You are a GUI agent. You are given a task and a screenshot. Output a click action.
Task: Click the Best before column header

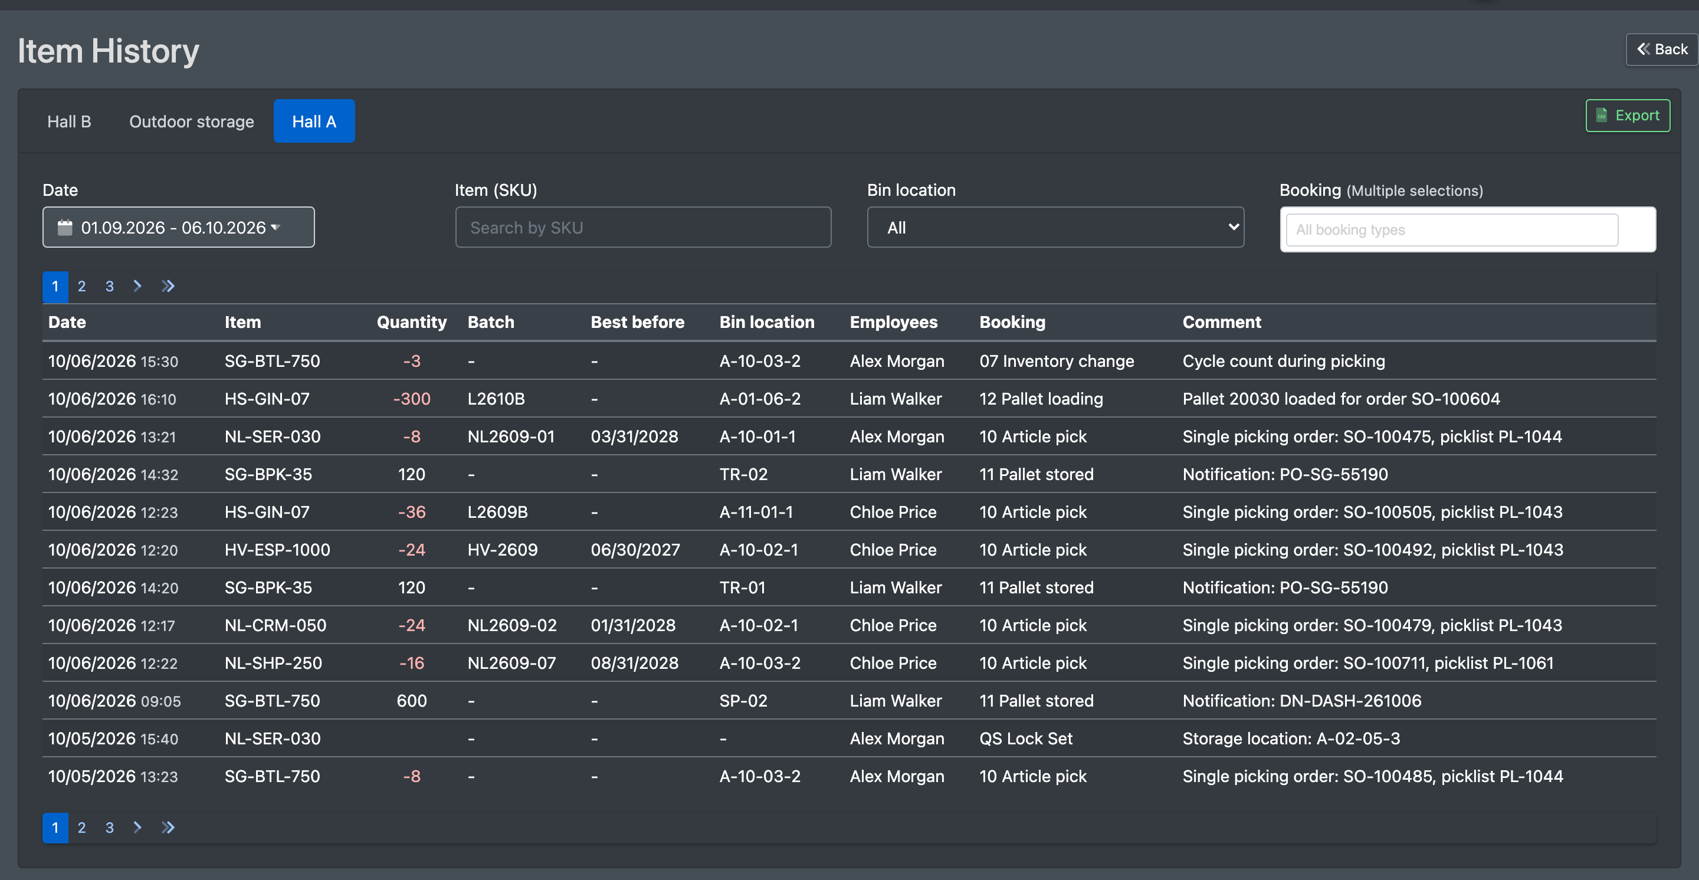pos(637,323)
